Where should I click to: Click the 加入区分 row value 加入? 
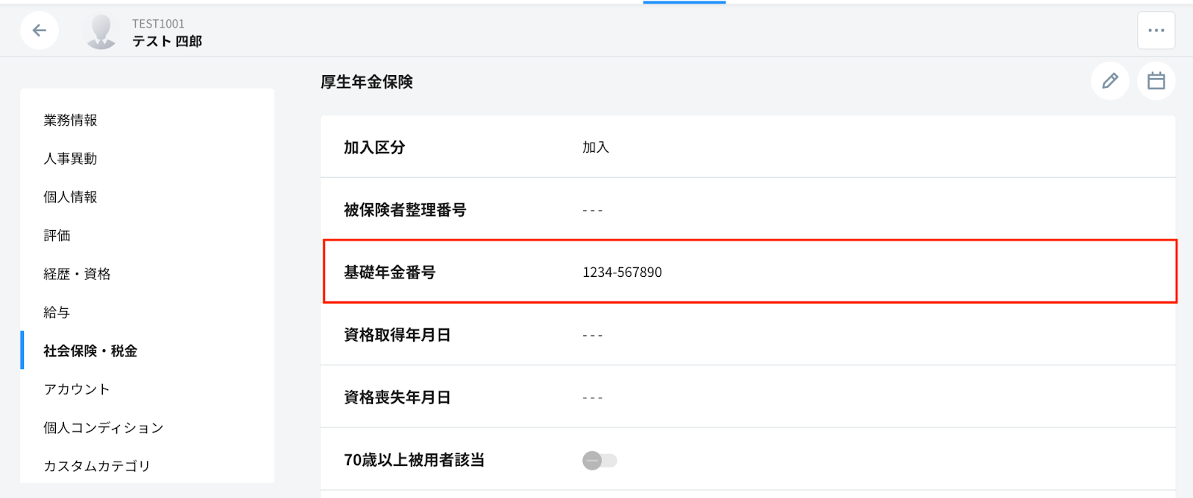click(596, 147)
